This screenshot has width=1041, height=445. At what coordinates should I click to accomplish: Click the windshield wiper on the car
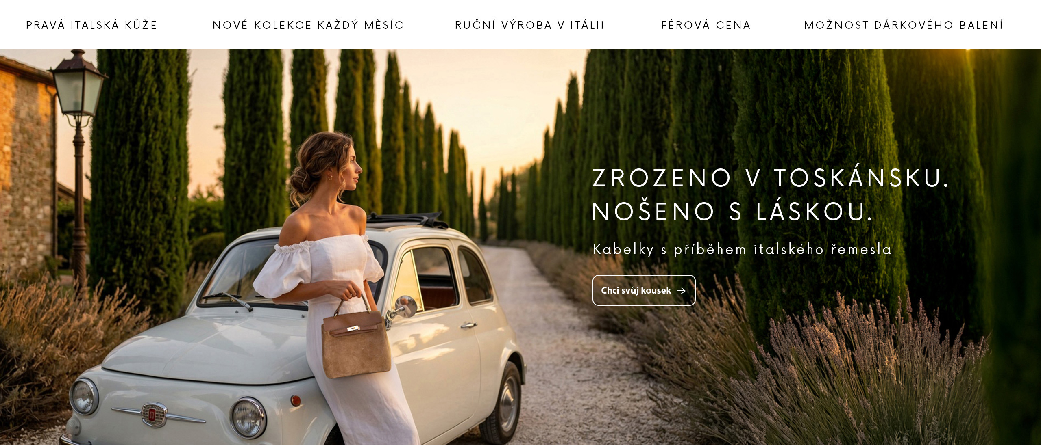tap(227, 300)
